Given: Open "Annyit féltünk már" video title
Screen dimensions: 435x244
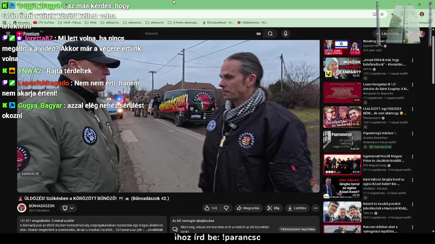Looking at the screenshot, I should pos(384,62).
